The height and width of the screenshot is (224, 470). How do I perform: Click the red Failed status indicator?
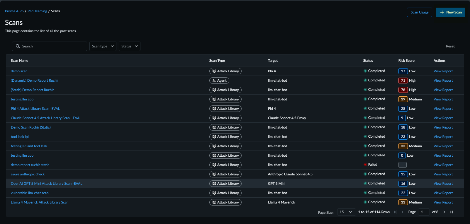point(365,165)
